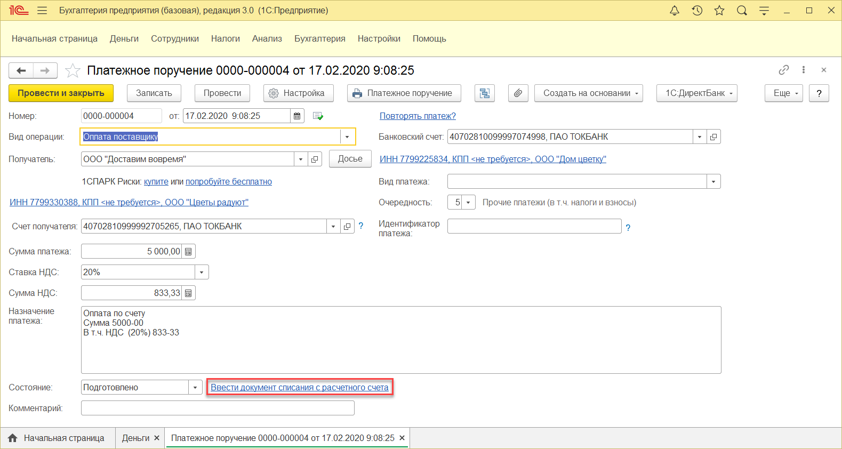Open the Счет получателя record card
This screenshot has width=842, height=449.
[347, 226]
